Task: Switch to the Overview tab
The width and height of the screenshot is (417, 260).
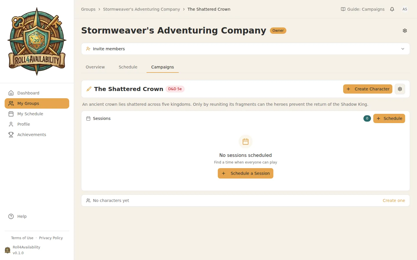Action: coord(95,67)
